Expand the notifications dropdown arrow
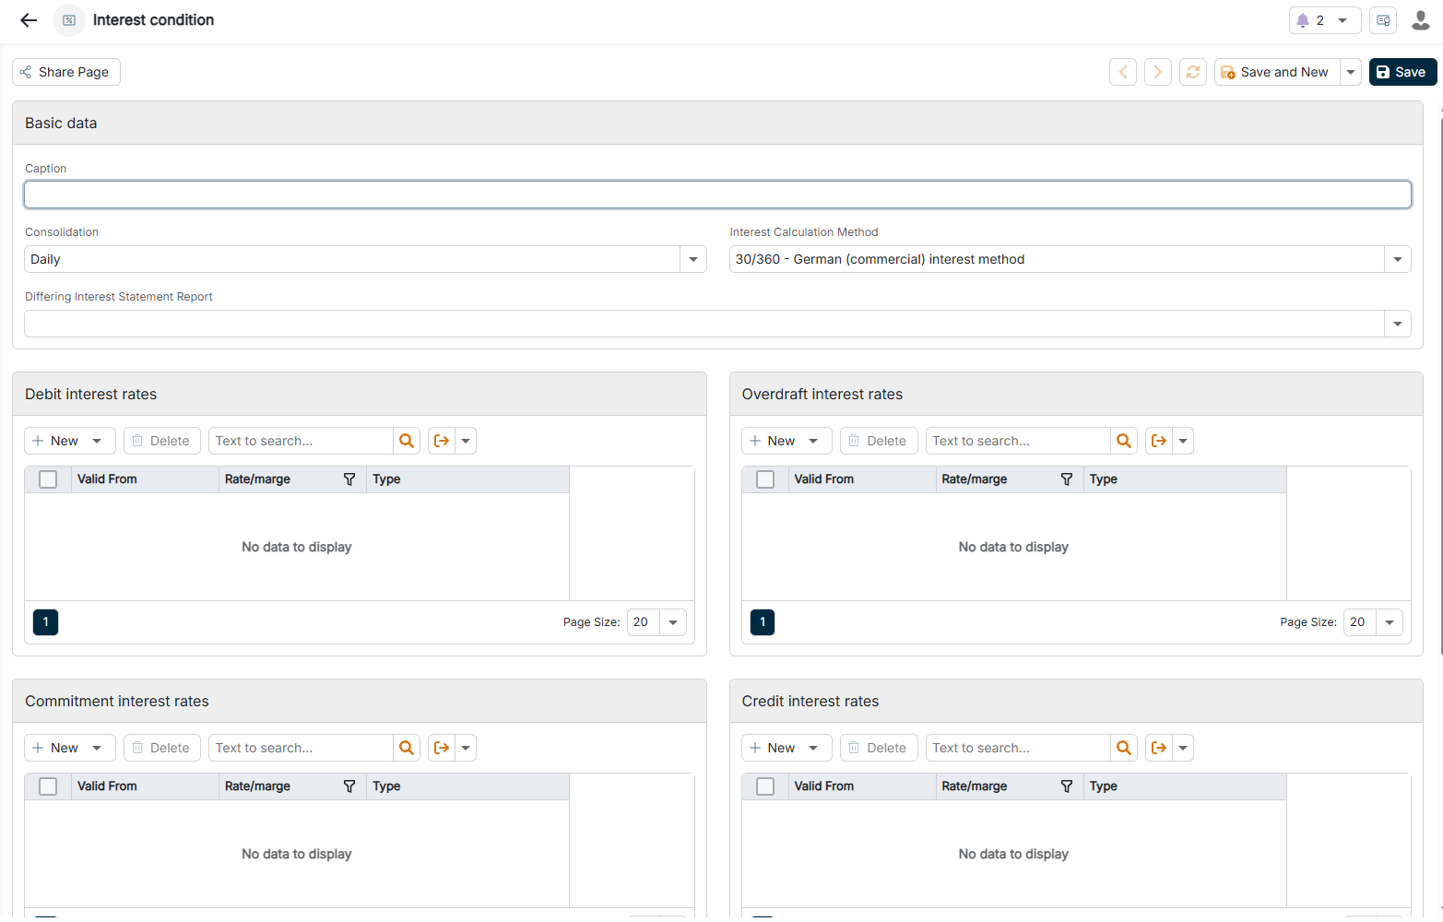Image resolution: width=1443 pixels, height=922 pixels. (1342, 20)
